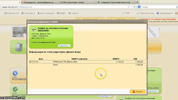The height and width of the screenshot is (100, 178).
Task: Click the МАВРО кошельки column header
Action: tap(80, 59)
